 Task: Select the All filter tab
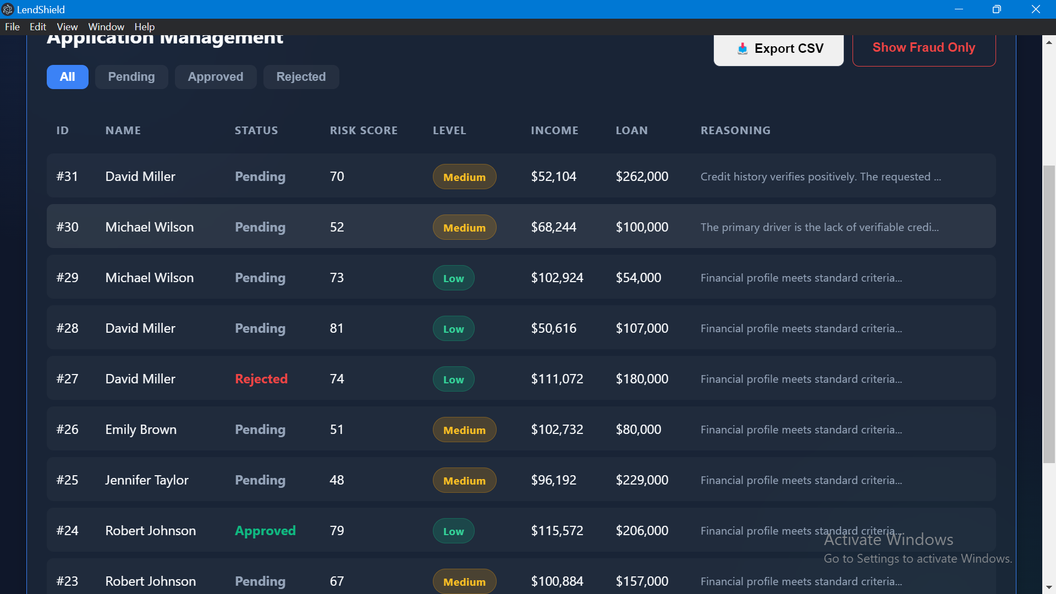pyautogui.click(x=67, y=77)
